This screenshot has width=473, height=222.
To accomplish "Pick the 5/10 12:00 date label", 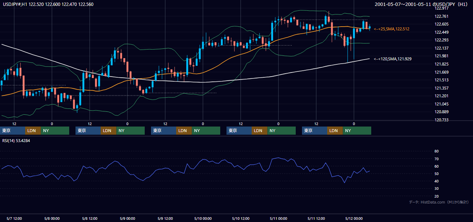I will 241,218.
